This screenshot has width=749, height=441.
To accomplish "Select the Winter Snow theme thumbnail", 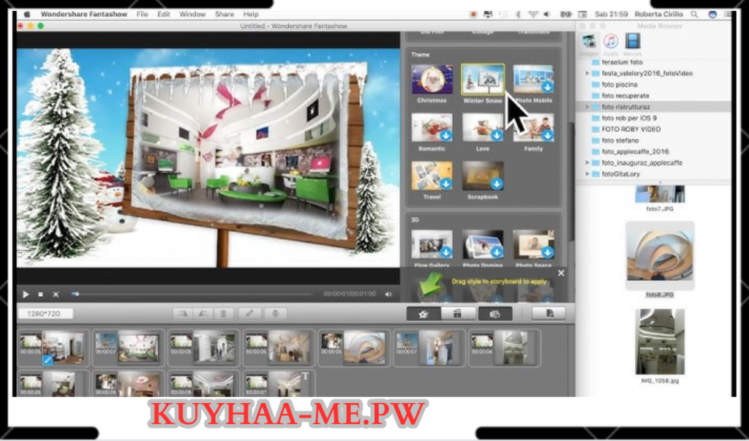I will point(483,79).
